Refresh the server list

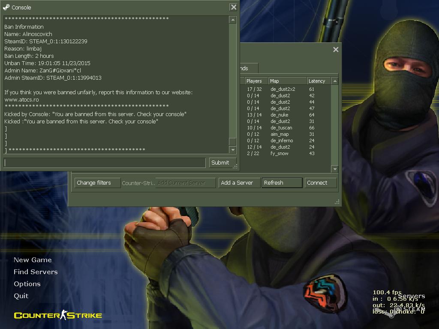282,182
